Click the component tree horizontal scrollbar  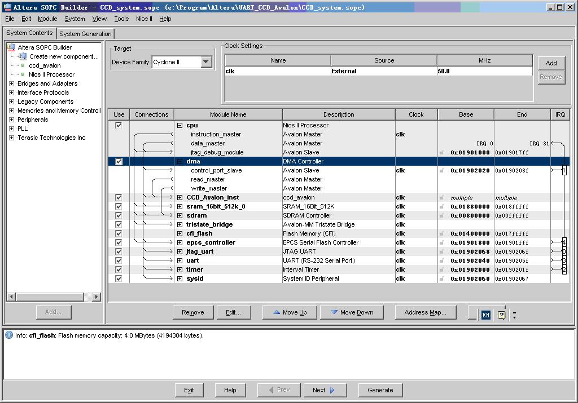point(54,297)
